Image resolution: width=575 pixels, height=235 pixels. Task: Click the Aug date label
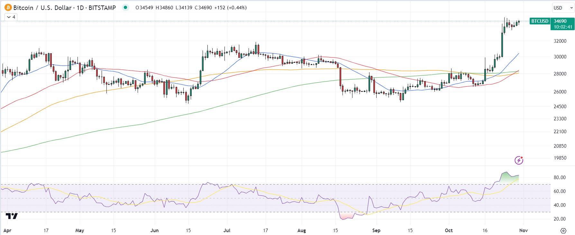[302, 231]
